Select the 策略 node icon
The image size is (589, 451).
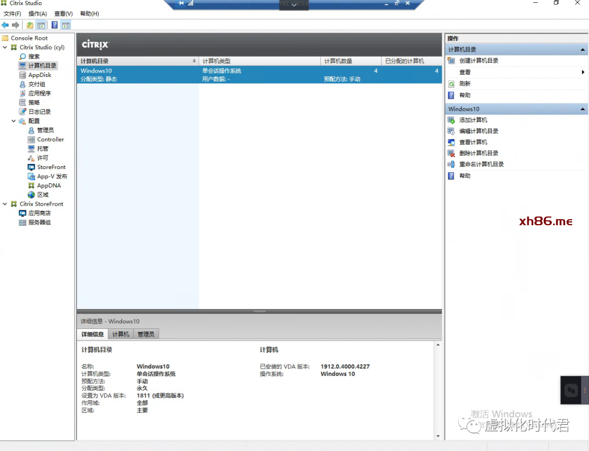(x=22, y=102)
